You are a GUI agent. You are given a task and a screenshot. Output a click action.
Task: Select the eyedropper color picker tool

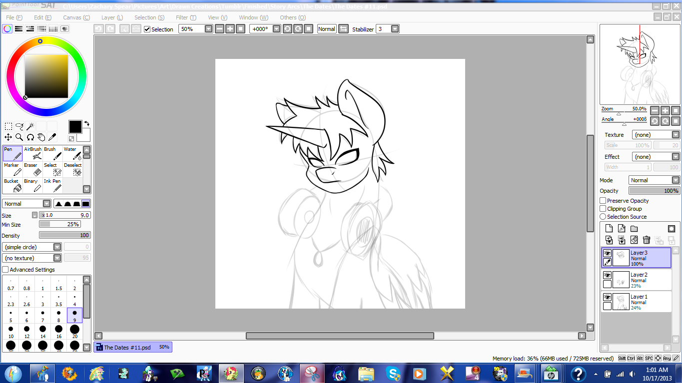tap(52, 137)
